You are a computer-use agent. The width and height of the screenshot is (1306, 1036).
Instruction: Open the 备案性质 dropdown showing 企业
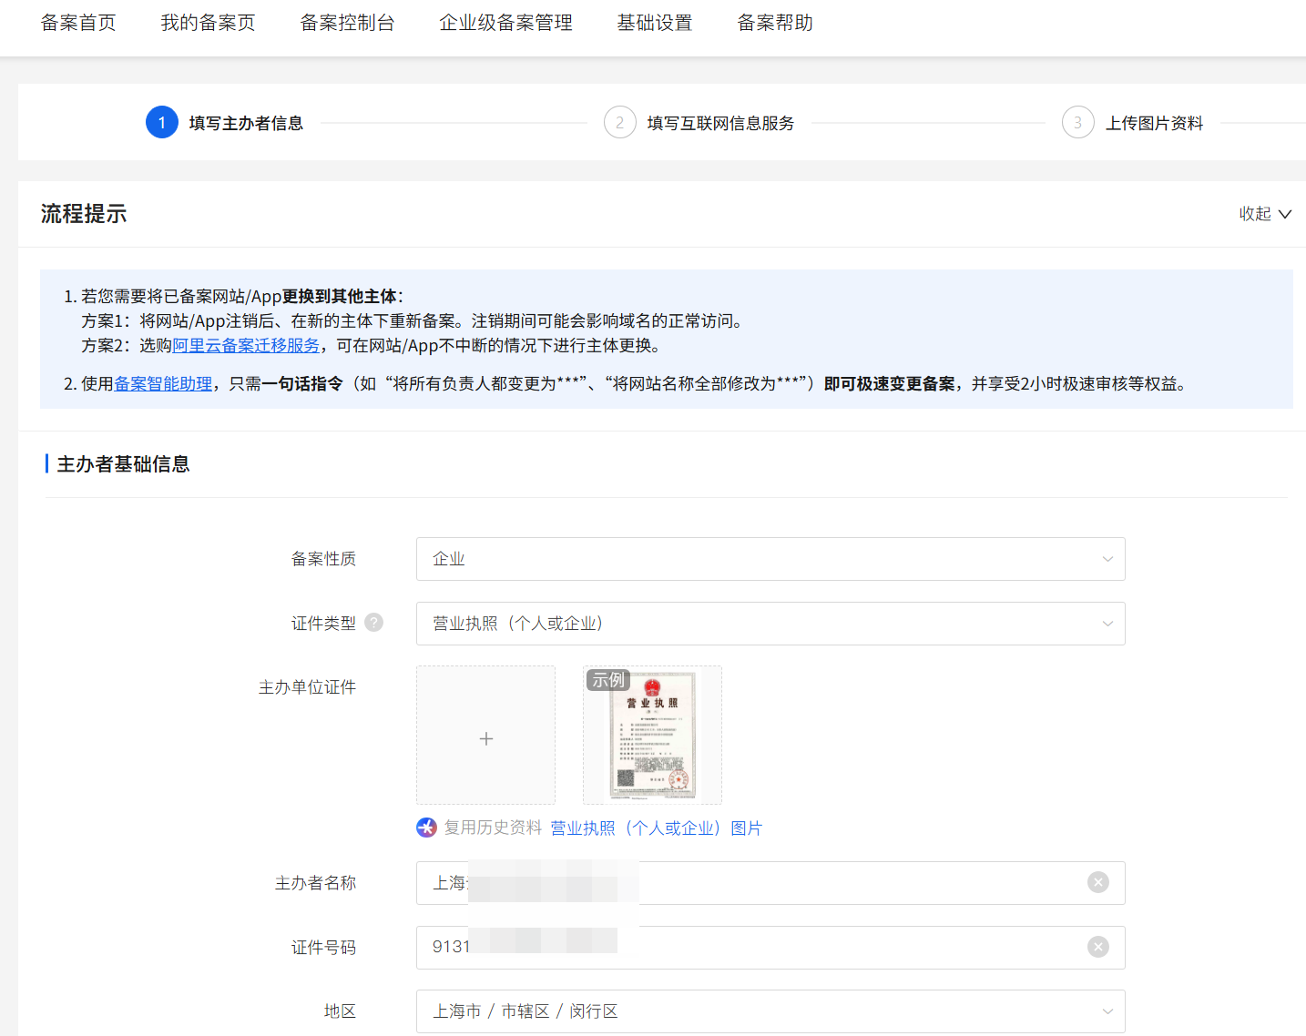point(770,559)
